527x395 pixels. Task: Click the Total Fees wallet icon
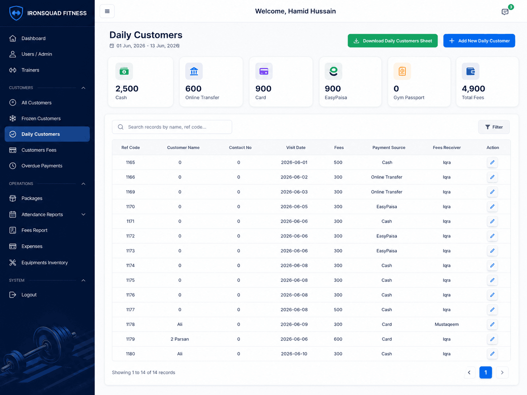pyautogui.click(x=471, y=71)
